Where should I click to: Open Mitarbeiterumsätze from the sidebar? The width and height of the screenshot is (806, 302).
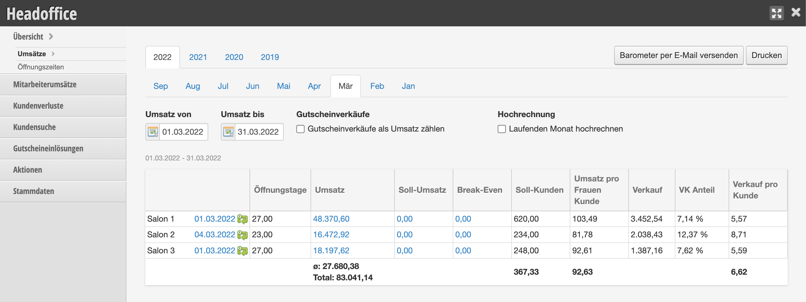[45, 84]
